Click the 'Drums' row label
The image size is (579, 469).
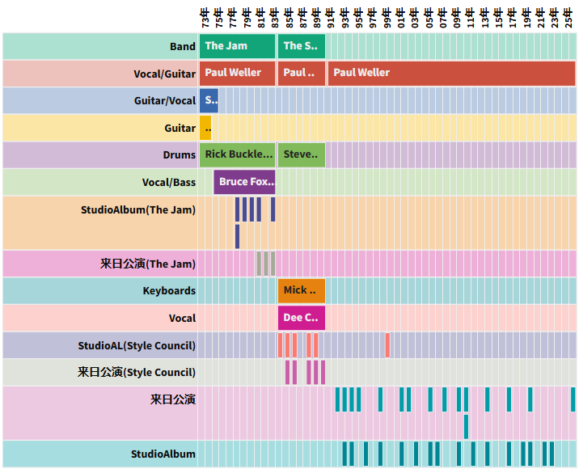[x=180, y=154]
